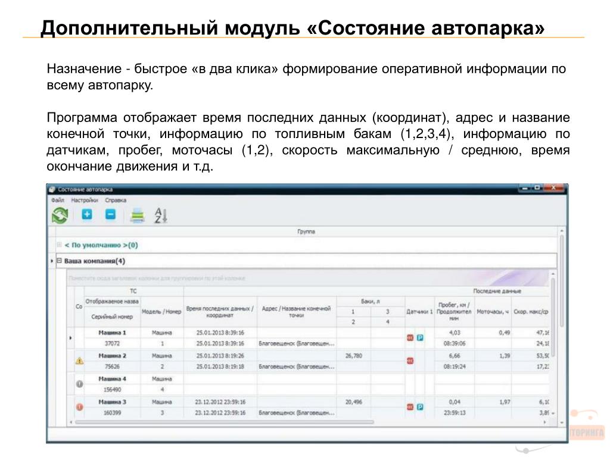
Task: Open the Настройки menu
Action: point(85,200)
